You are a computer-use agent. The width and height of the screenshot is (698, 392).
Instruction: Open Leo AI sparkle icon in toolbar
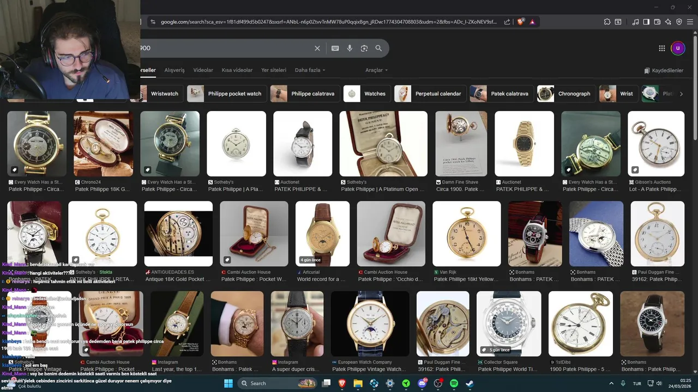[668, 22]
